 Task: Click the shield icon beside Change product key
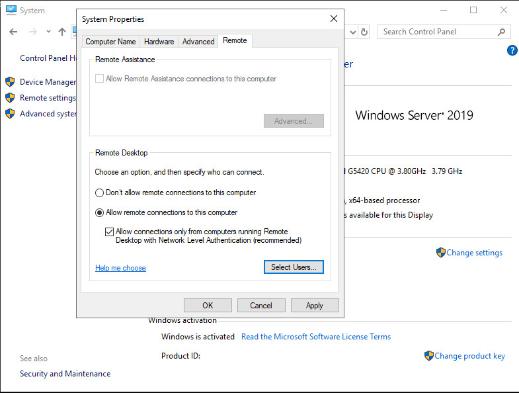click(x=429, y=356)
